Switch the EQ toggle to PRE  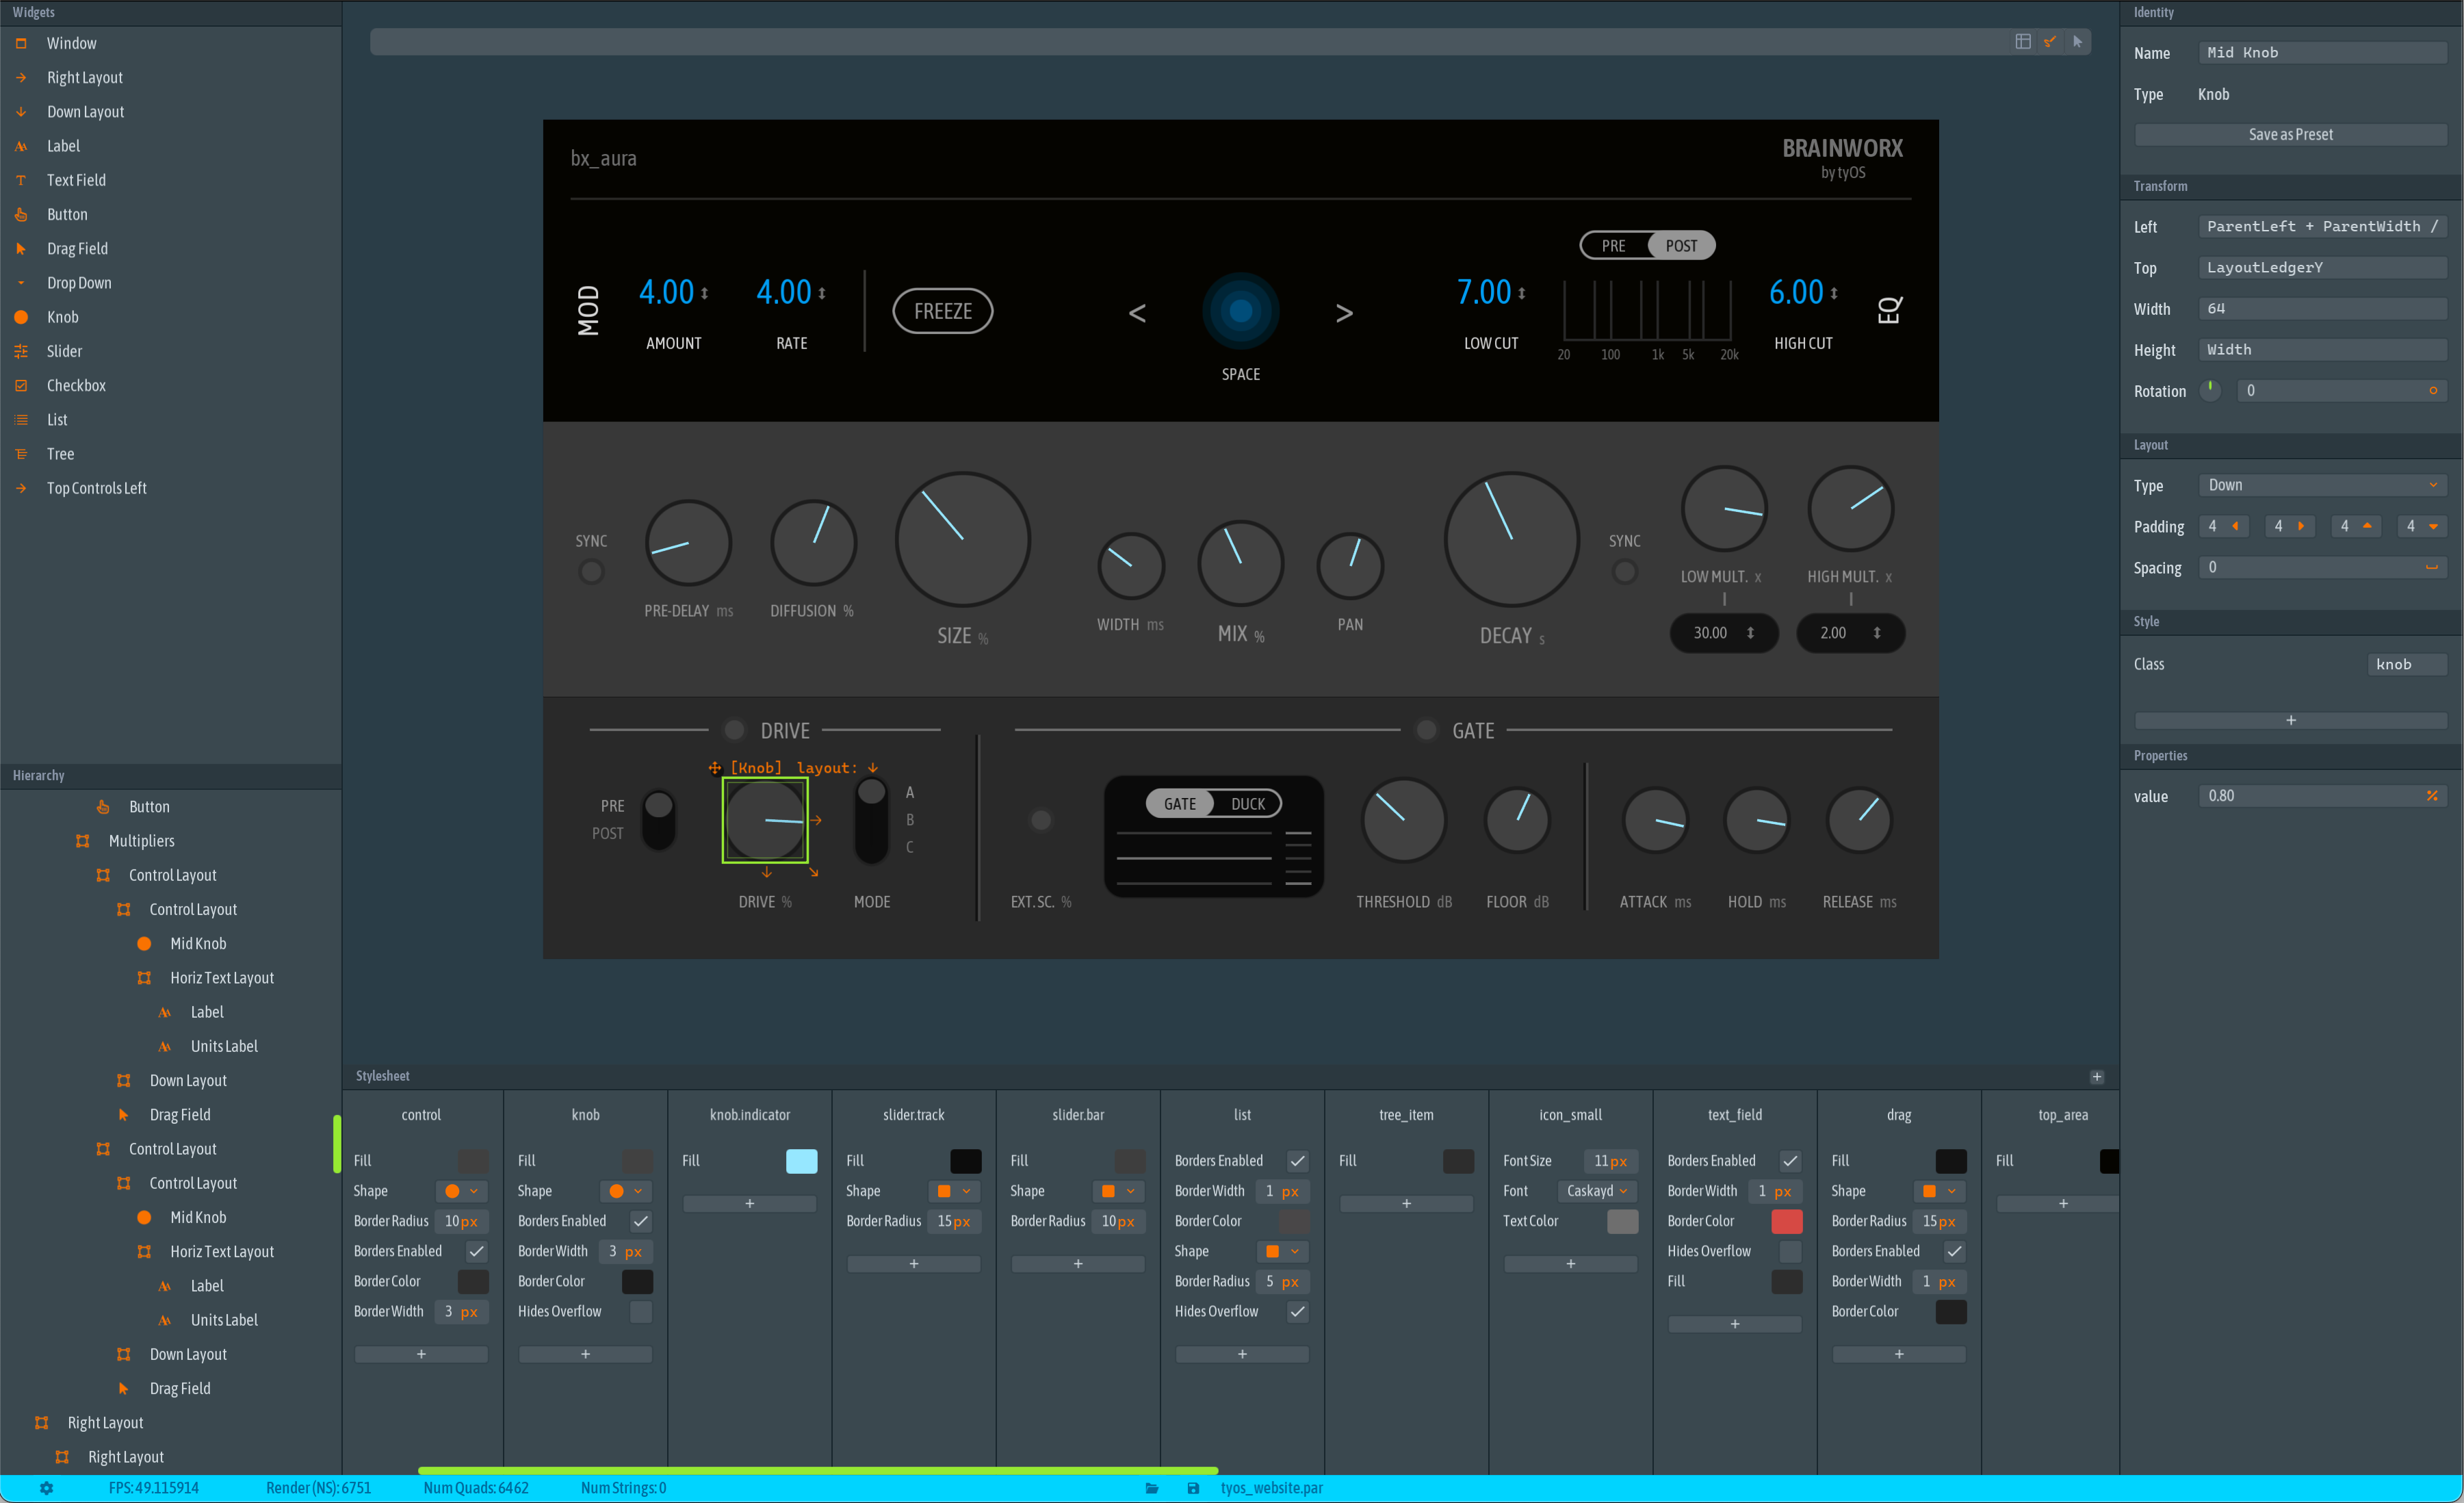(x=1614, y=246)
